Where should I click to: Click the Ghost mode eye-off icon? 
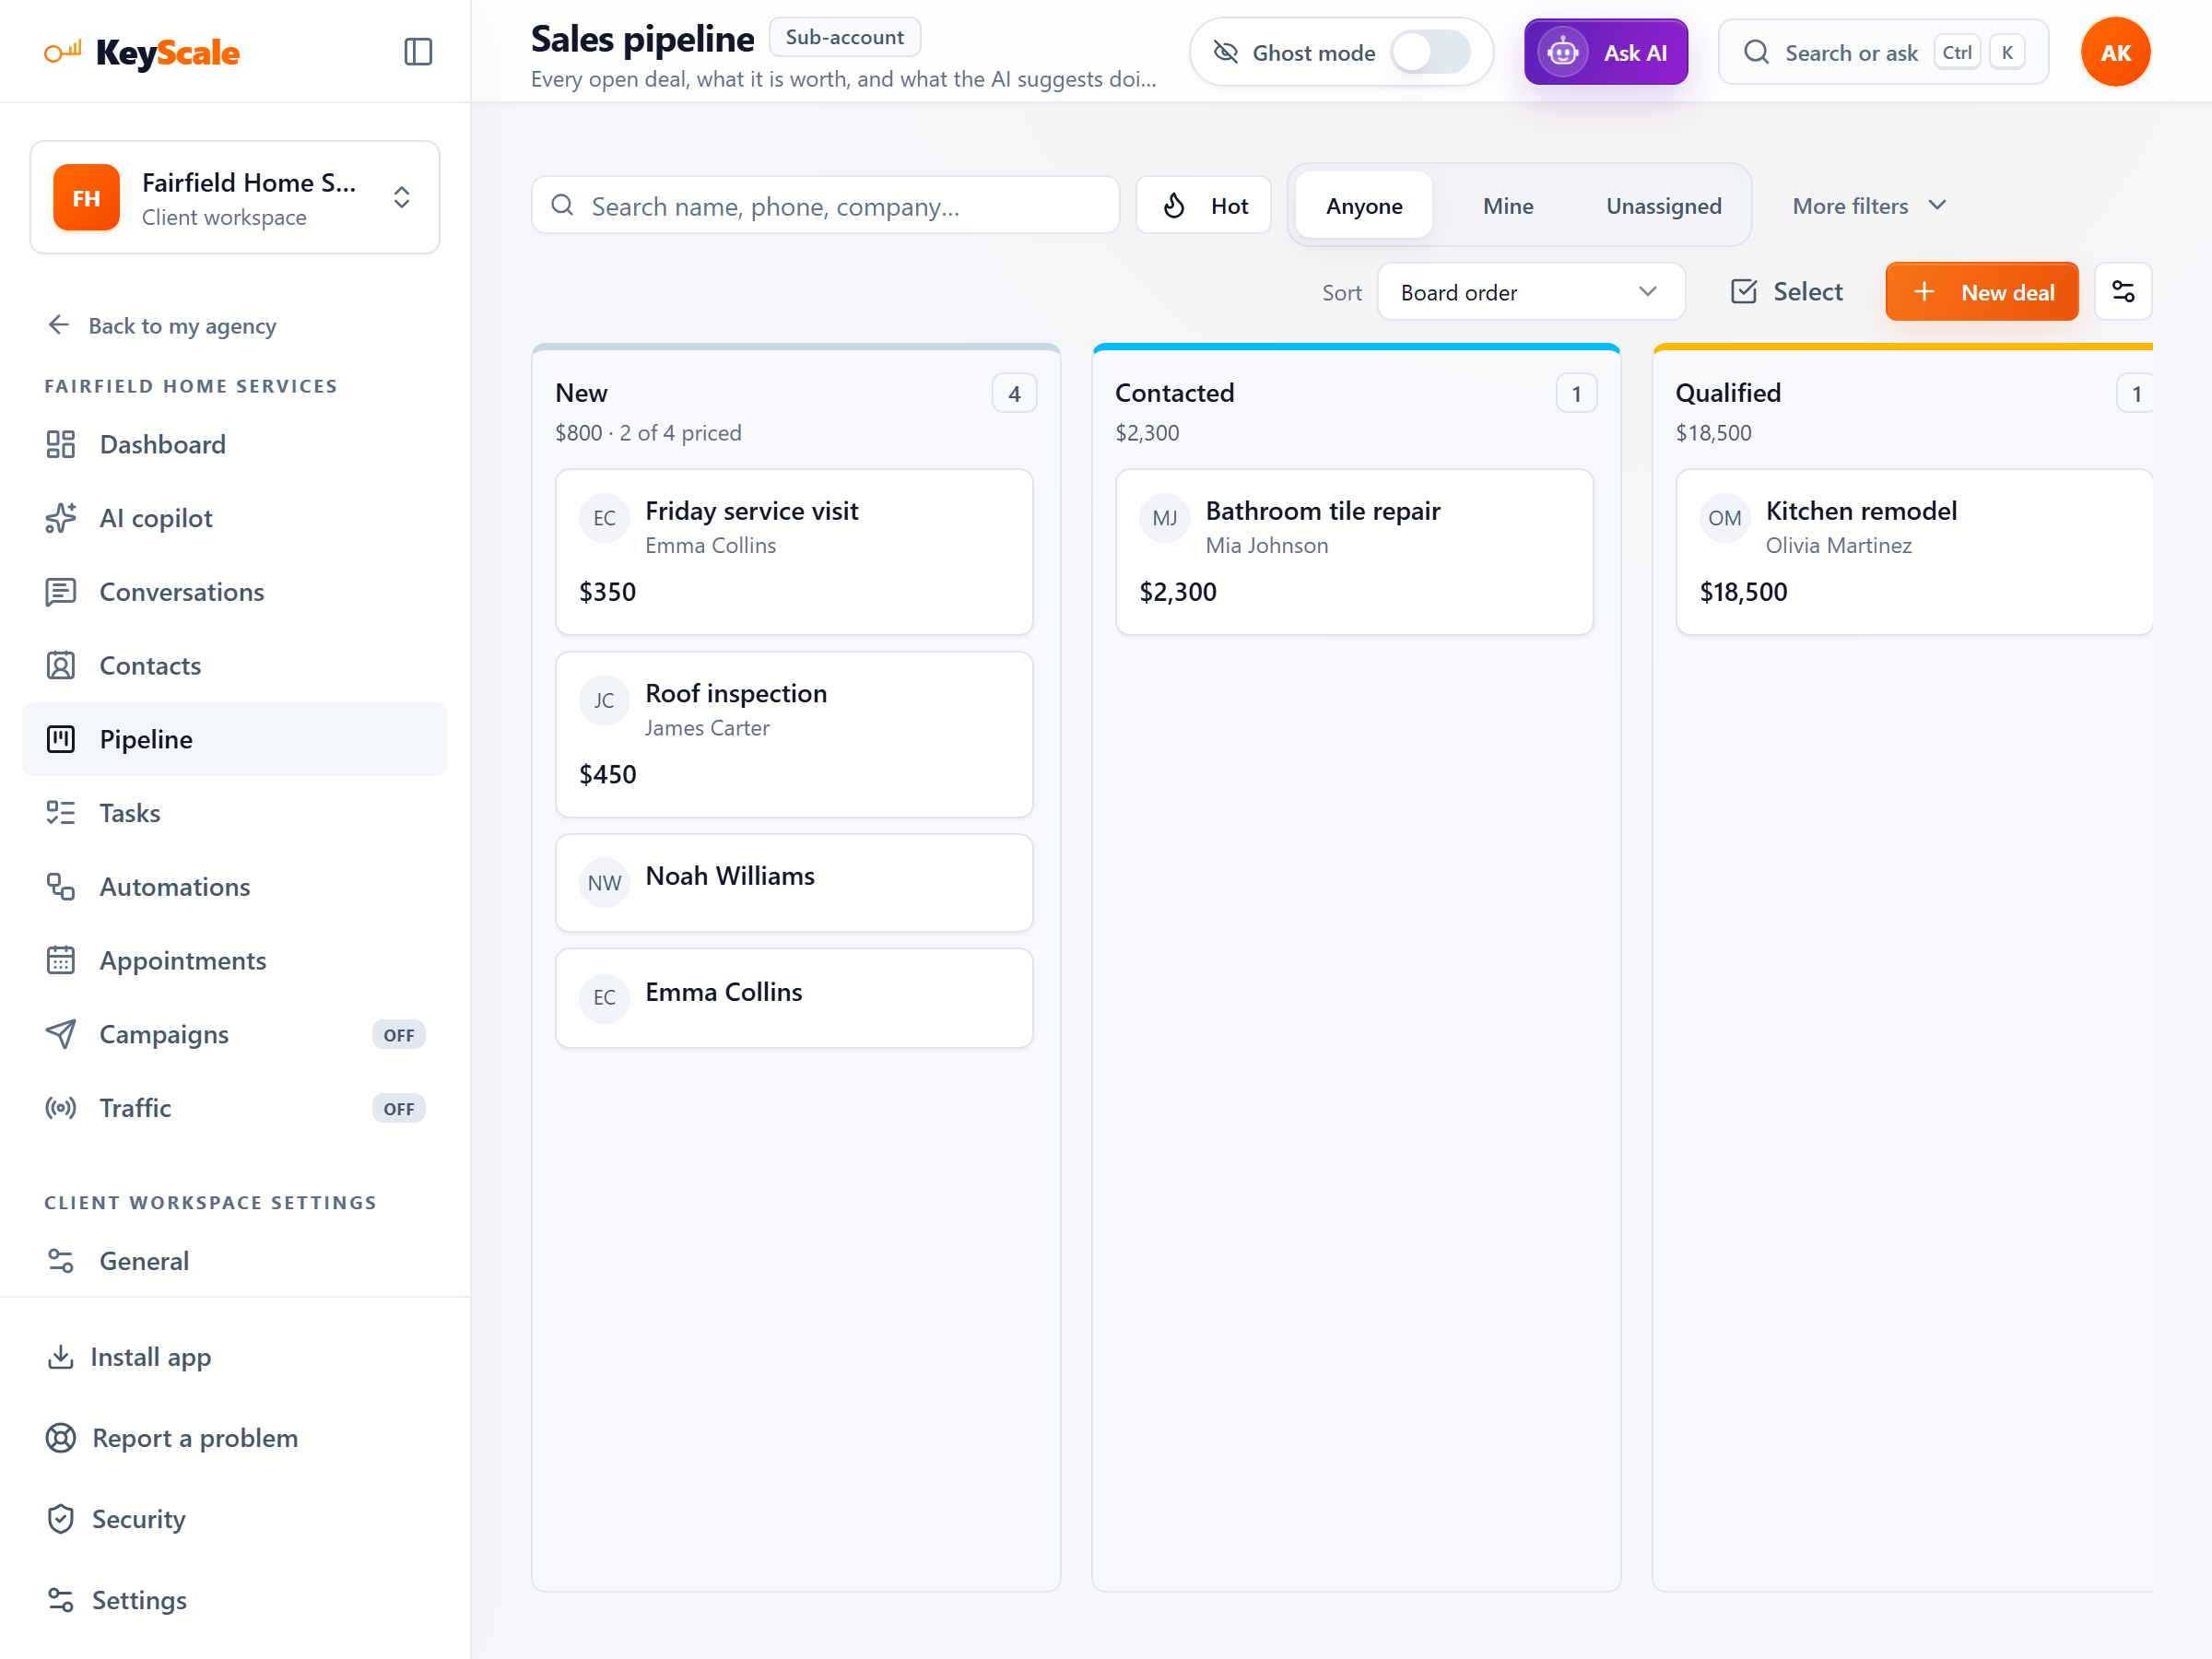pos(1226,52)
